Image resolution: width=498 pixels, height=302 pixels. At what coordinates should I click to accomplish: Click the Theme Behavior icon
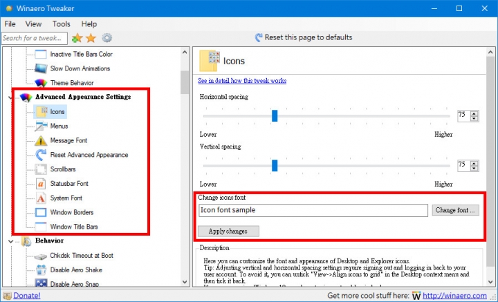click(x=41, y=83)
